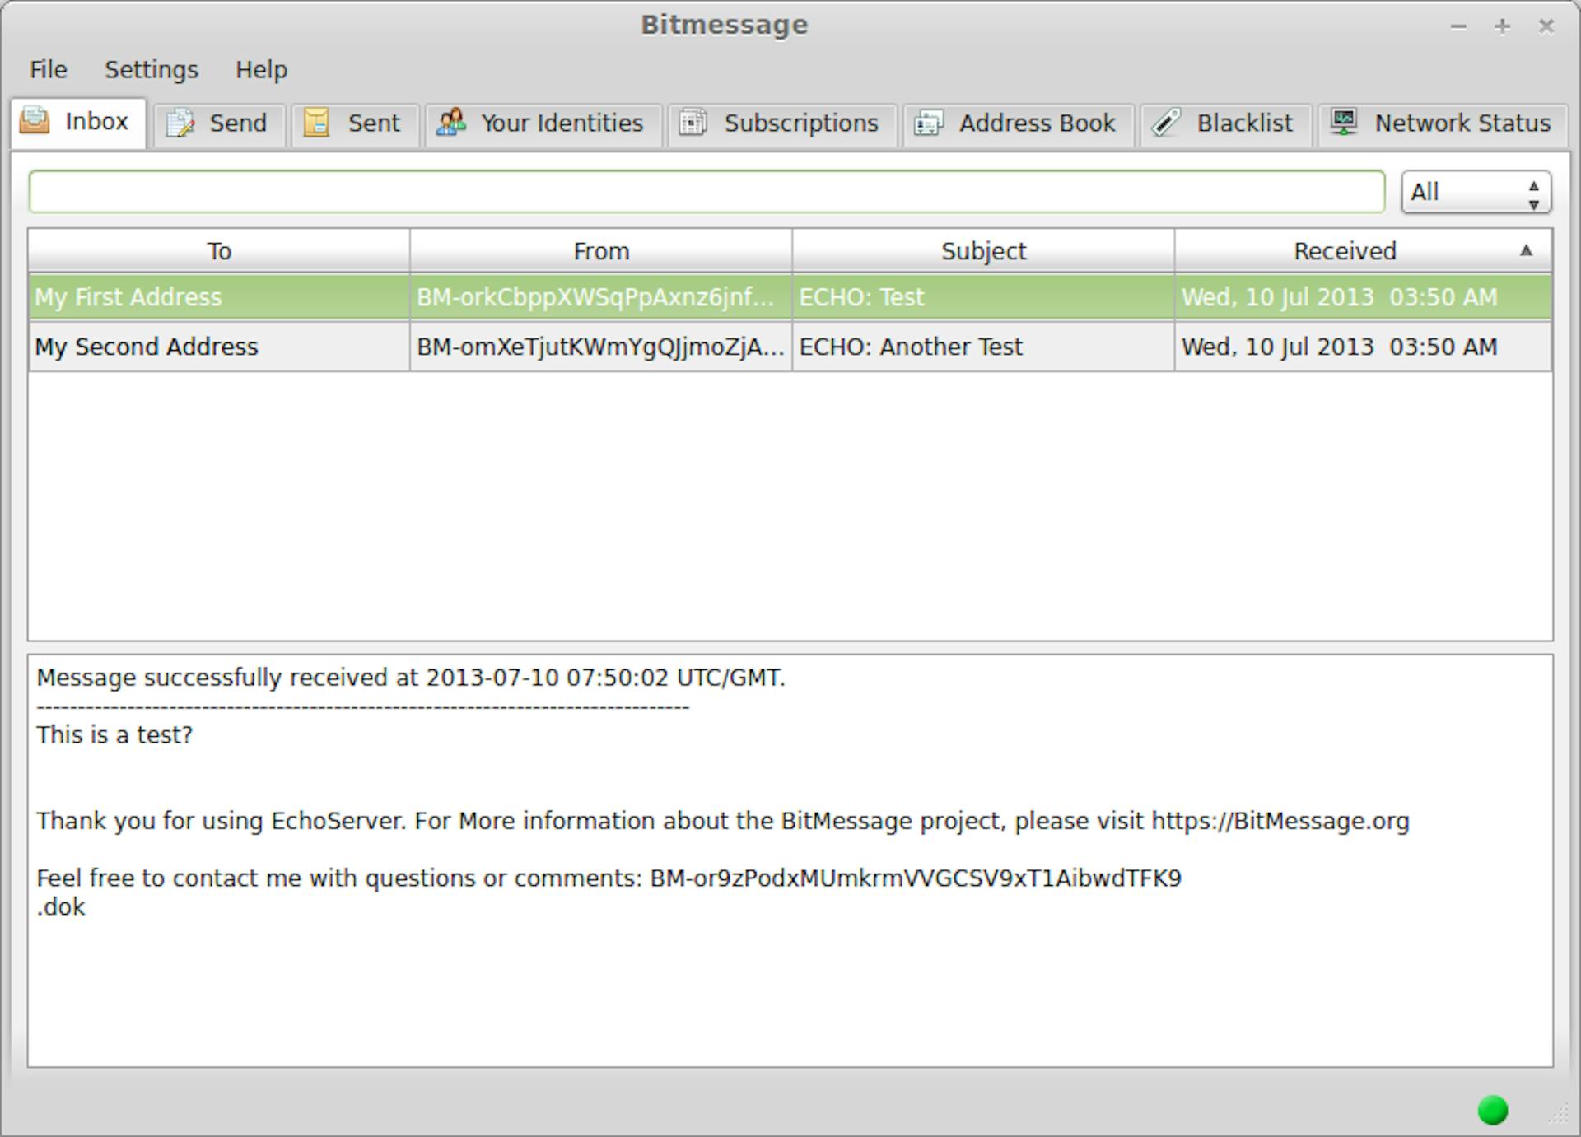The width and height of the screenshot is (1581, 1137).
Task: Click the Subscriptions tab icon
Action: [x=693, y=123]
